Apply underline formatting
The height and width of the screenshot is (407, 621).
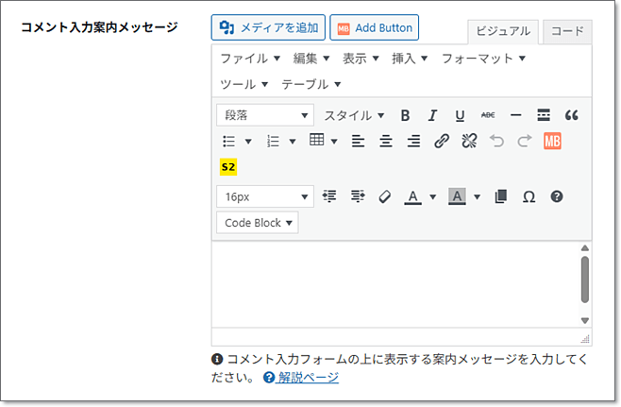460,115
